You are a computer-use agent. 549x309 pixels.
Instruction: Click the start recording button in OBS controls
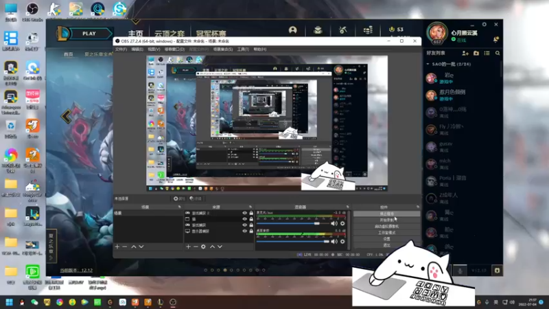pos(386,220)
